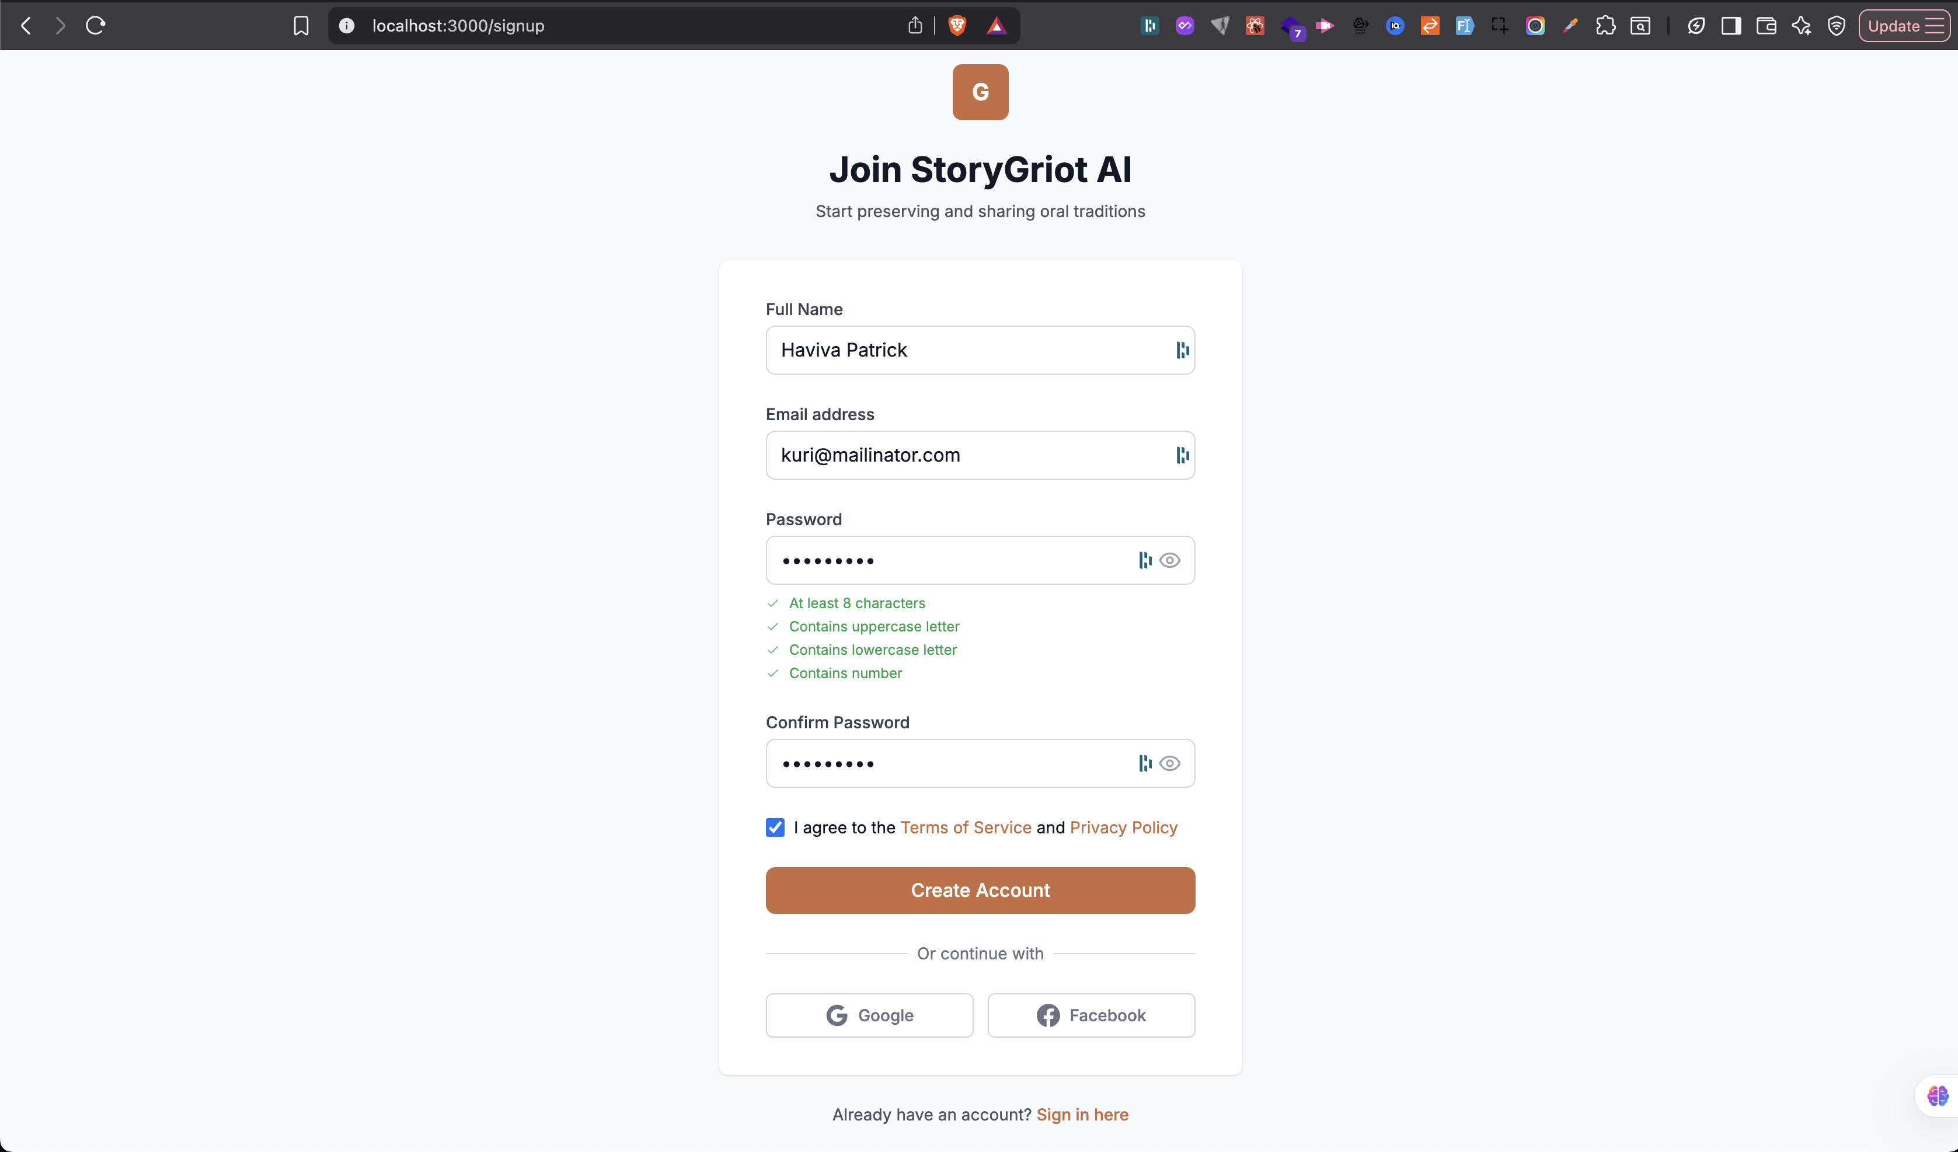Click the browser reload button
Image resolution: width=1958 pixels, height=1152 pixels.
pos(96,26)
